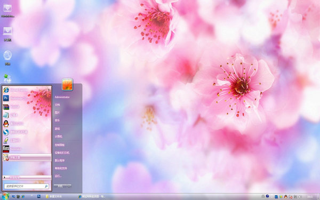Open 音乐 (Music) in the Start menu

click(58, 120)
